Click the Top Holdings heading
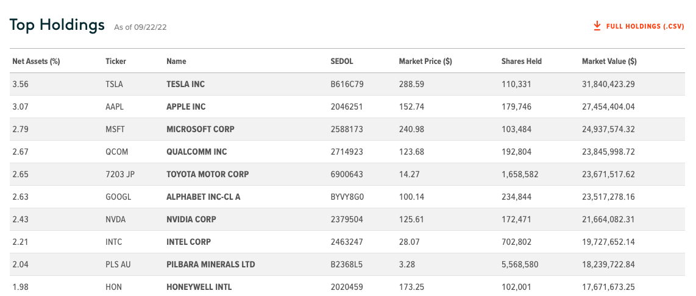 pos(57,26)
